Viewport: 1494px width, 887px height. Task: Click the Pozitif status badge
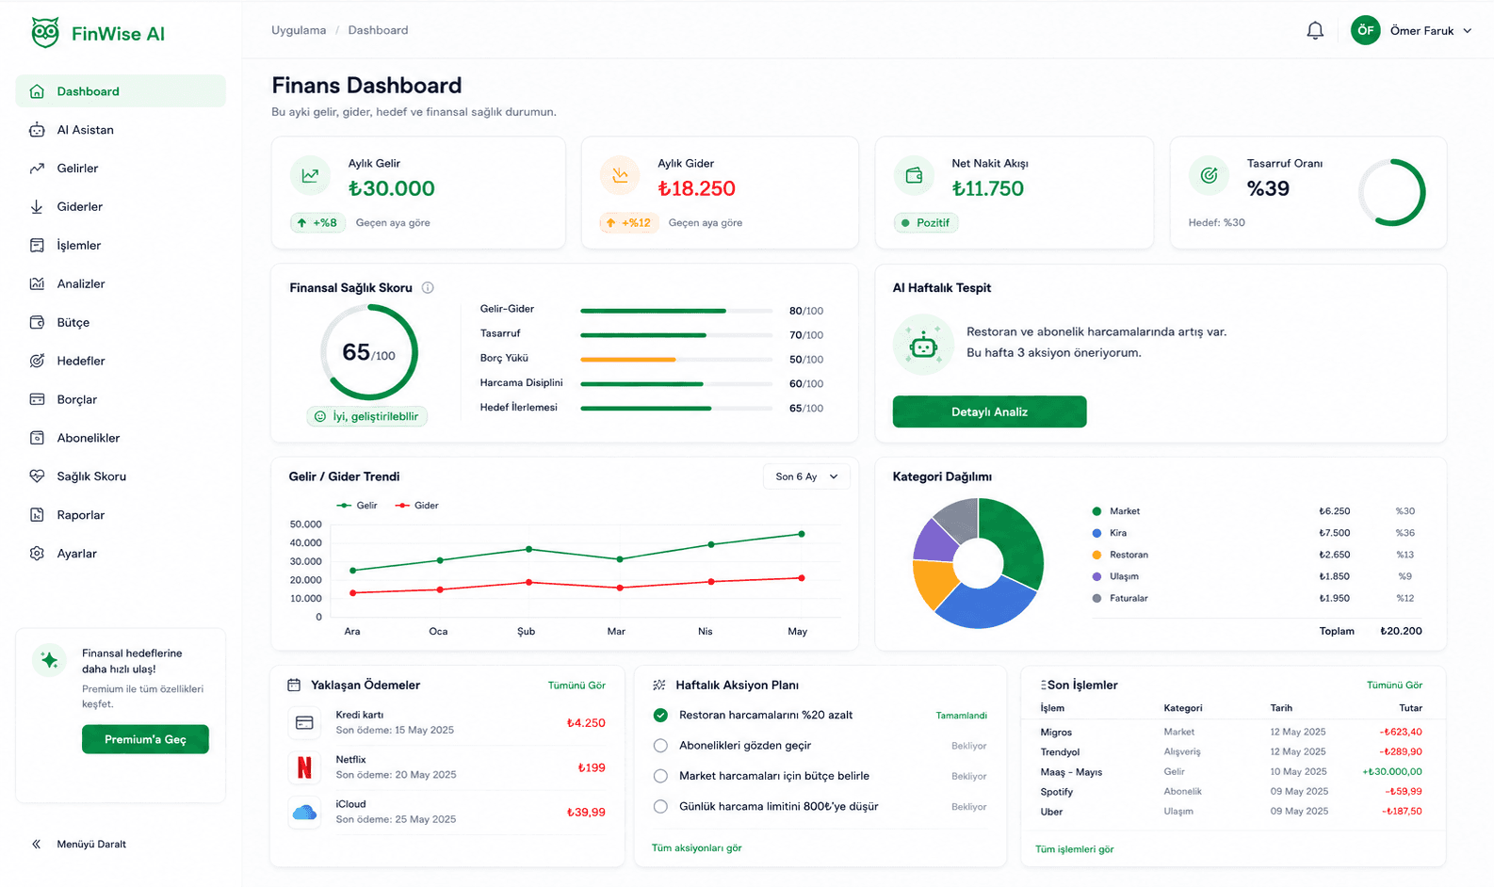926,223
